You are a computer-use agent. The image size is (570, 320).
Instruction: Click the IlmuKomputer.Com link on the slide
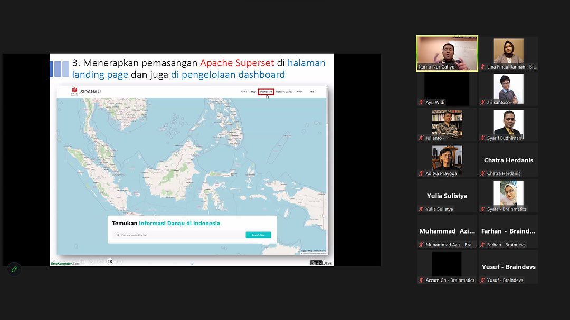(65, 263)
